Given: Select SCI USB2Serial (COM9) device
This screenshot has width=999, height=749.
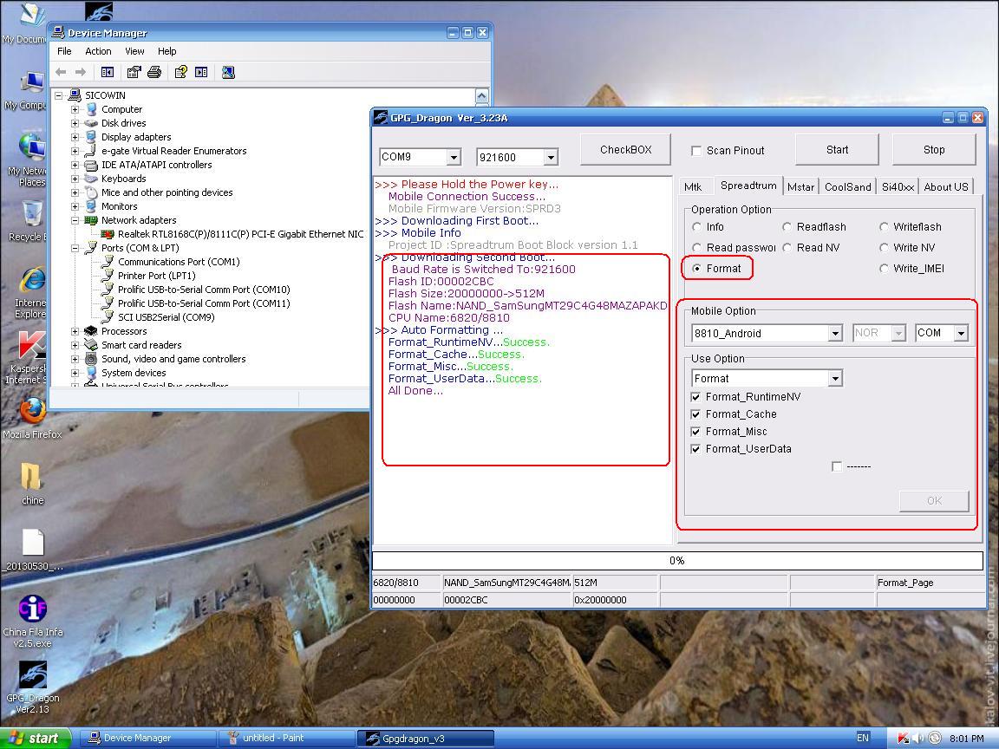Looking at the screenshot, I should tap(166, 317).
